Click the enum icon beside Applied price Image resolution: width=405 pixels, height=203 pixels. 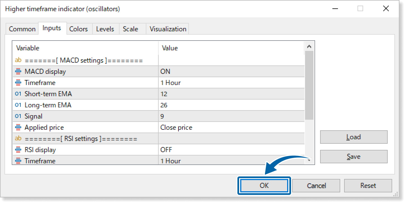18,128
